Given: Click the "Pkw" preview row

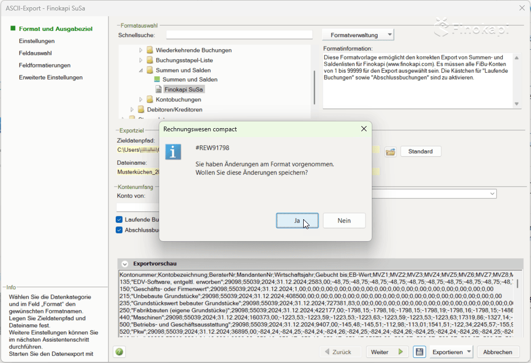Looking at the screenshot, I should click(x=316, y=332).
